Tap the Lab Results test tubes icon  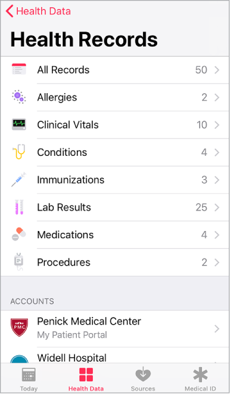coord(19,207)
